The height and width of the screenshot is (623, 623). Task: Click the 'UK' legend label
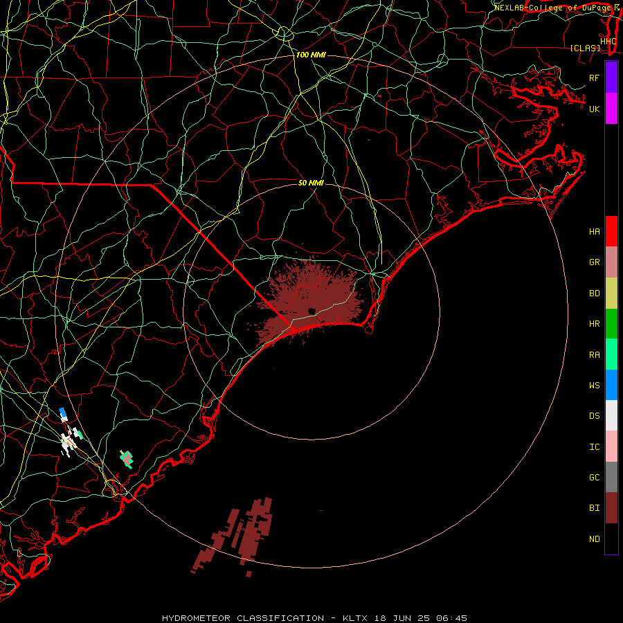[x=595, y=109]
